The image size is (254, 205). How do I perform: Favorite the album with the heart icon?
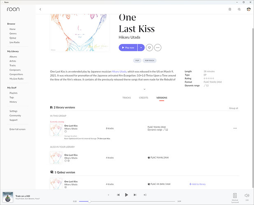pos(149,48)
